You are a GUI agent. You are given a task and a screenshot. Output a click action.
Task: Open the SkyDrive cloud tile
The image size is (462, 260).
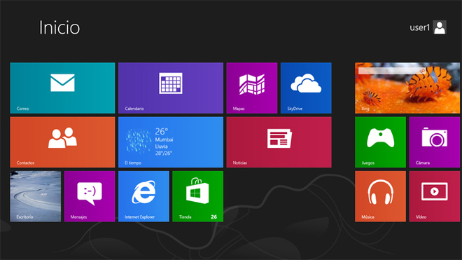point(306,88)
